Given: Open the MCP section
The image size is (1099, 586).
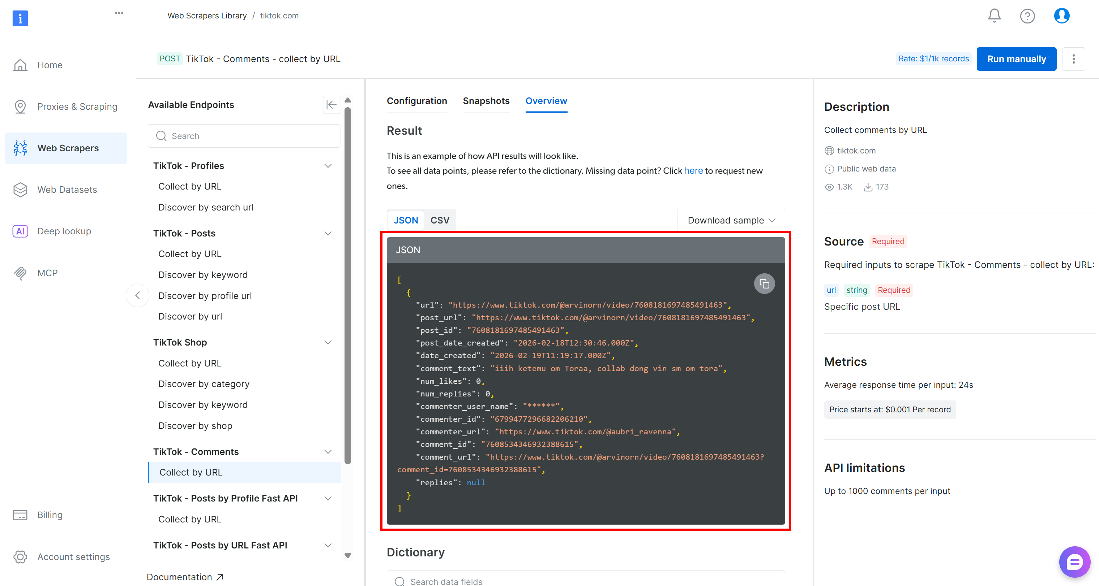Looking at the screenshot, I should tap(48, 273).
